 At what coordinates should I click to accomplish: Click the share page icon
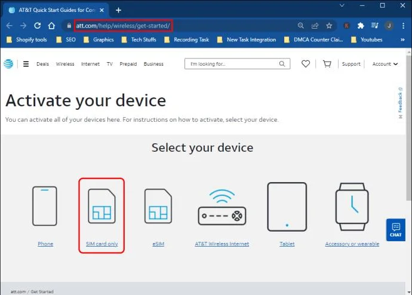pyautogui.click(x=315, y=26)
